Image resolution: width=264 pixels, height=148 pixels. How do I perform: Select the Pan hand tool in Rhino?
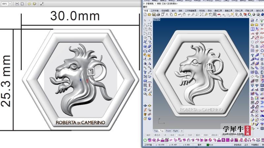click(x=184, y=14)
